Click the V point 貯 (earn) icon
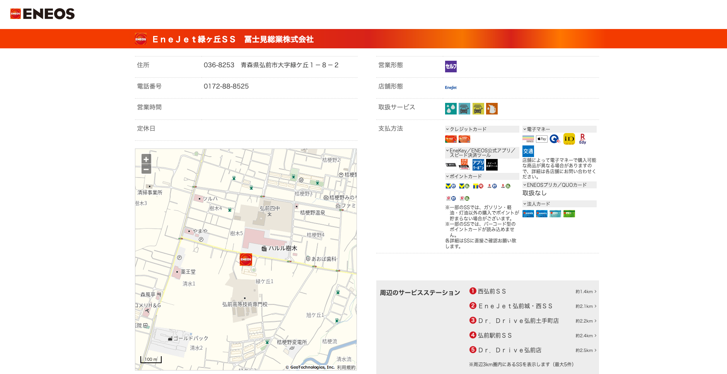727x374 pixels. [451, 186]
